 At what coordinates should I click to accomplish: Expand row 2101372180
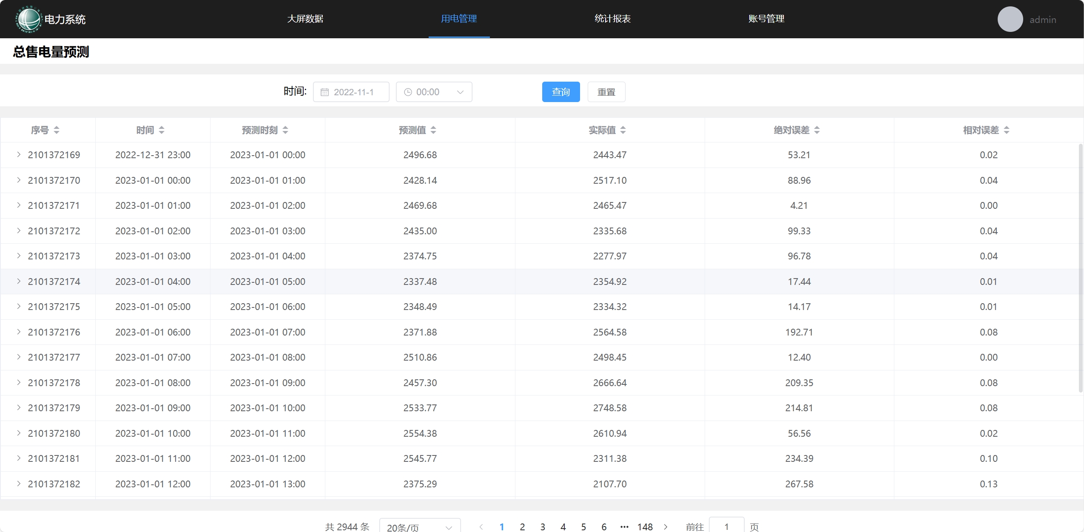(19, 433)
